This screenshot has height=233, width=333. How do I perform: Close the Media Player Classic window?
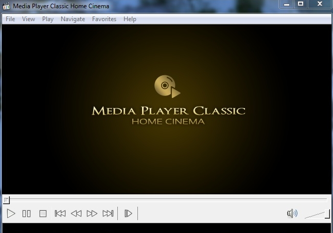(320, 4)
